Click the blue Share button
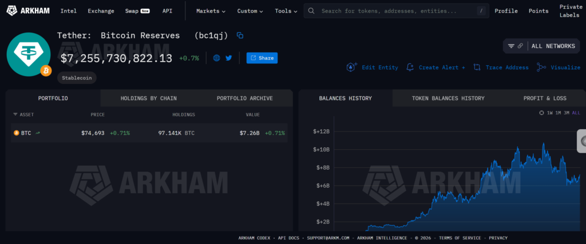Image resolution: width=586 pixels, height=244 pixels. click(262, 58)
